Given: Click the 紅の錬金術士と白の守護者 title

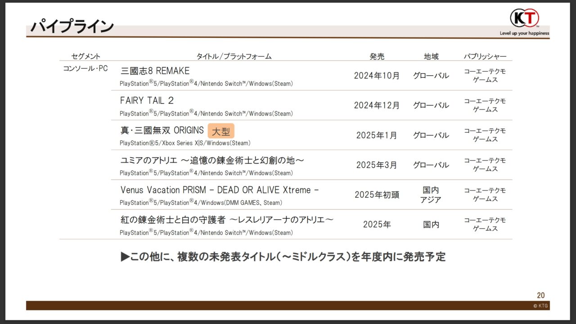Looking at the screenshot, I should [227, 220].
